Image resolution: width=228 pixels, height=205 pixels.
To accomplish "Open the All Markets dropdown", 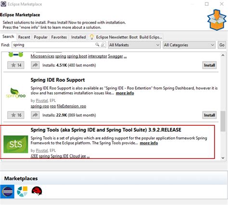I will (x=134, y=45).
